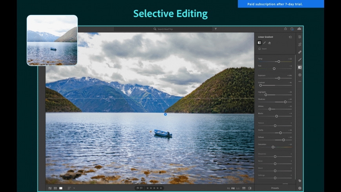Adjust the Shadows slider handle

pos(285,102)
